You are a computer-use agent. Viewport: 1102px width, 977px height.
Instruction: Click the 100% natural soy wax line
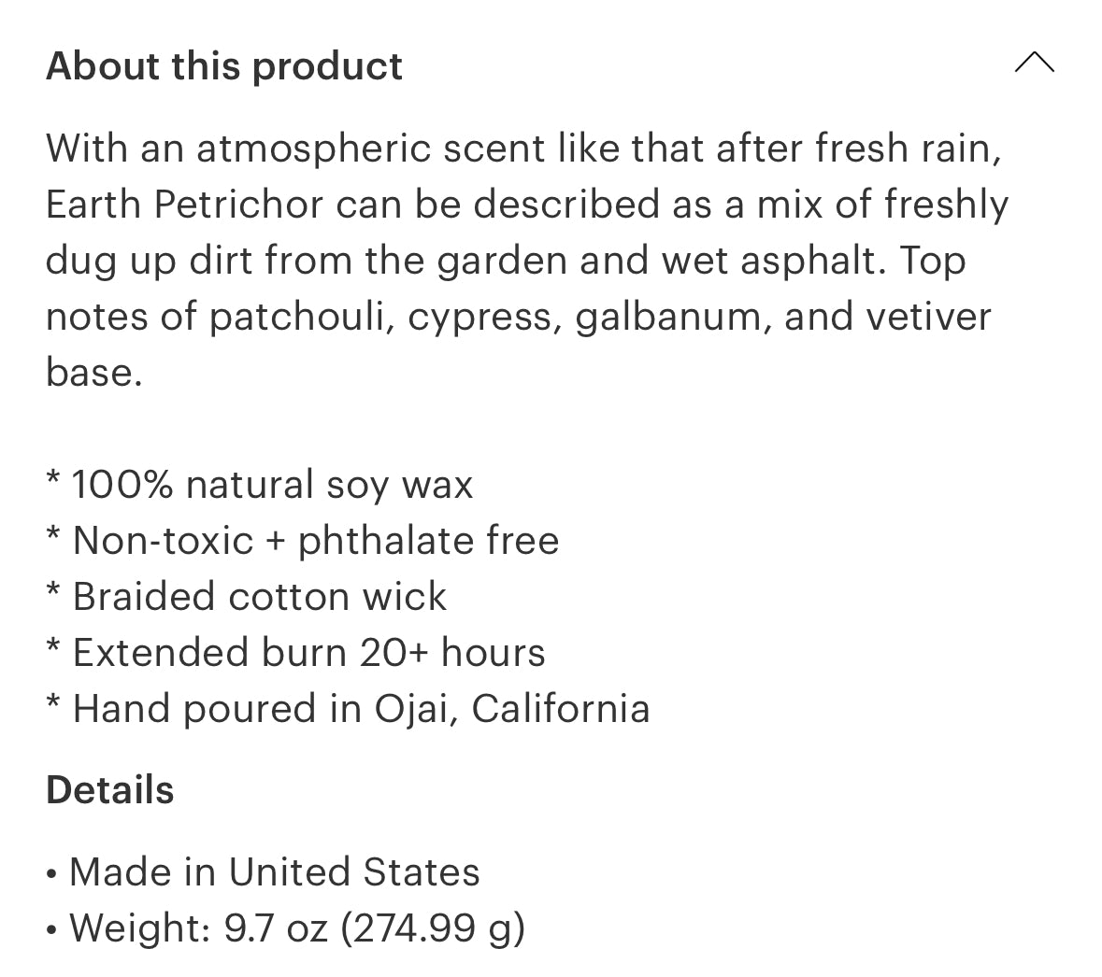tap(272, 485)
